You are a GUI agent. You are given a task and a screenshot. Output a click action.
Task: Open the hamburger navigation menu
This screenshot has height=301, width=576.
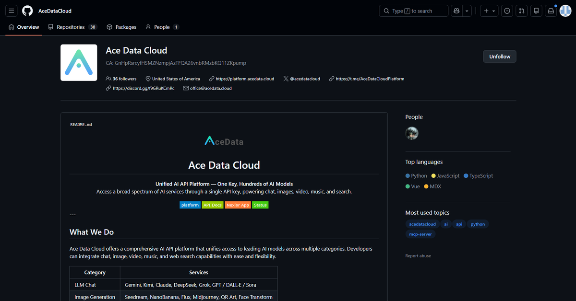pyautogui.click(x=12, y=11)
